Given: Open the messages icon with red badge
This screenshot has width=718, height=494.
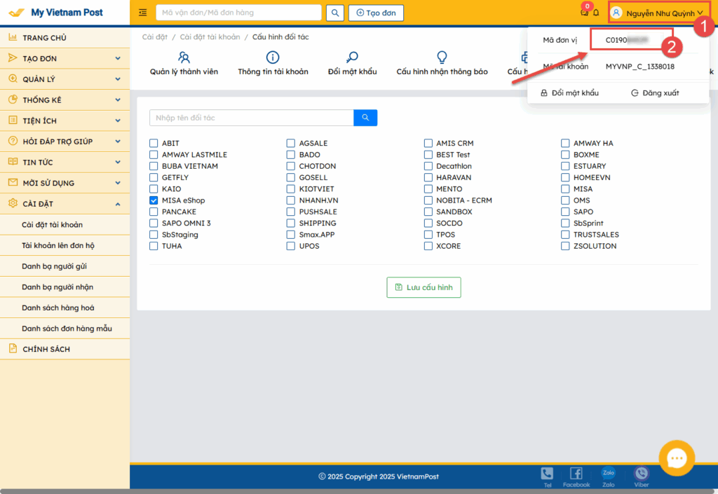Looking at the screenshot, I should [x=584, y=13].
